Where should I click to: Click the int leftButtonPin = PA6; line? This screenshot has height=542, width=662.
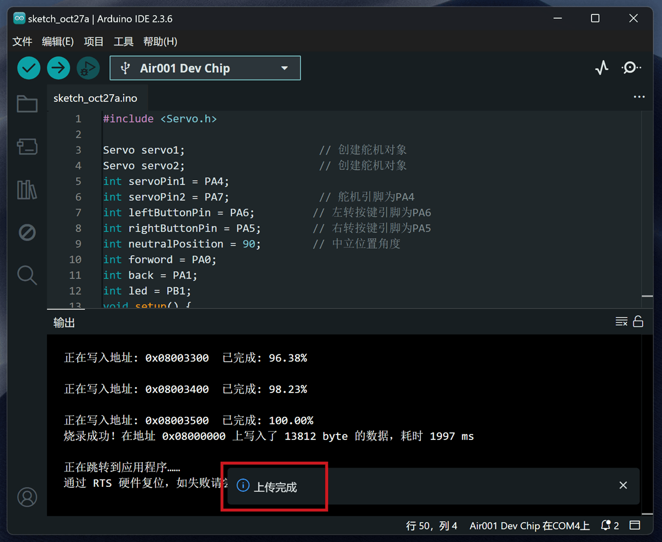[x=179, y=212]
